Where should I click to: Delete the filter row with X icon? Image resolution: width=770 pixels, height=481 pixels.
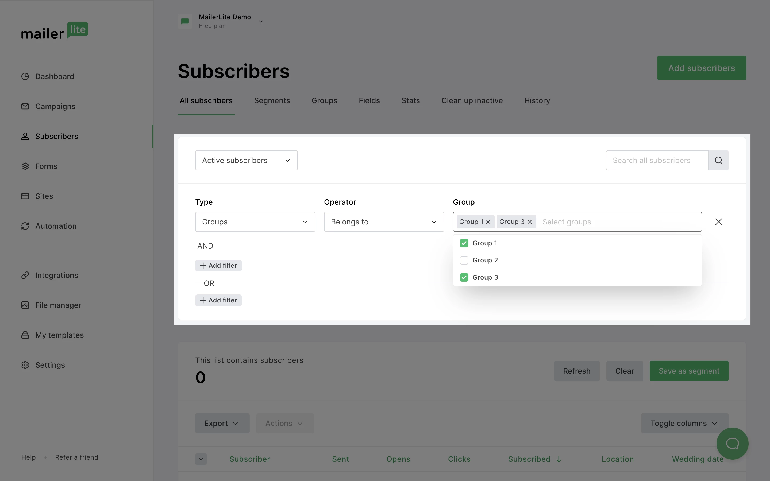tap(718, 222)
